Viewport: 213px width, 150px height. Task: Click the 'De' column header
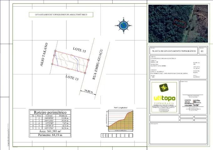(33, 116)
